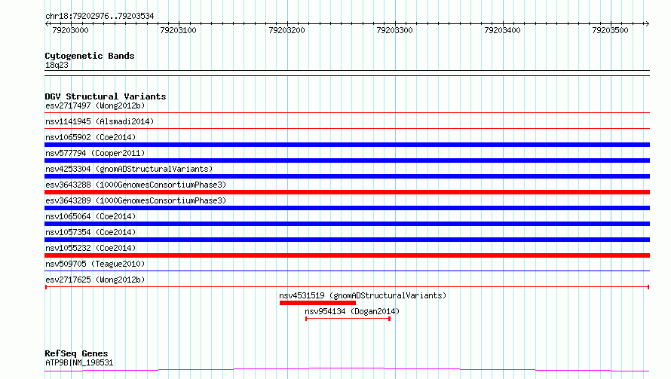Click the thin blue line under nsv509705
The image size is (671, 379).
347,270
